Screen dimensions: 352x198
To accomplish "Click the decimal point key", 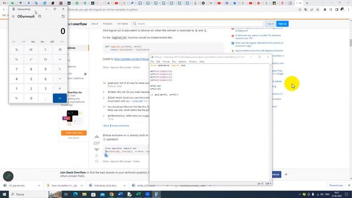I will (x=45, y=98).
